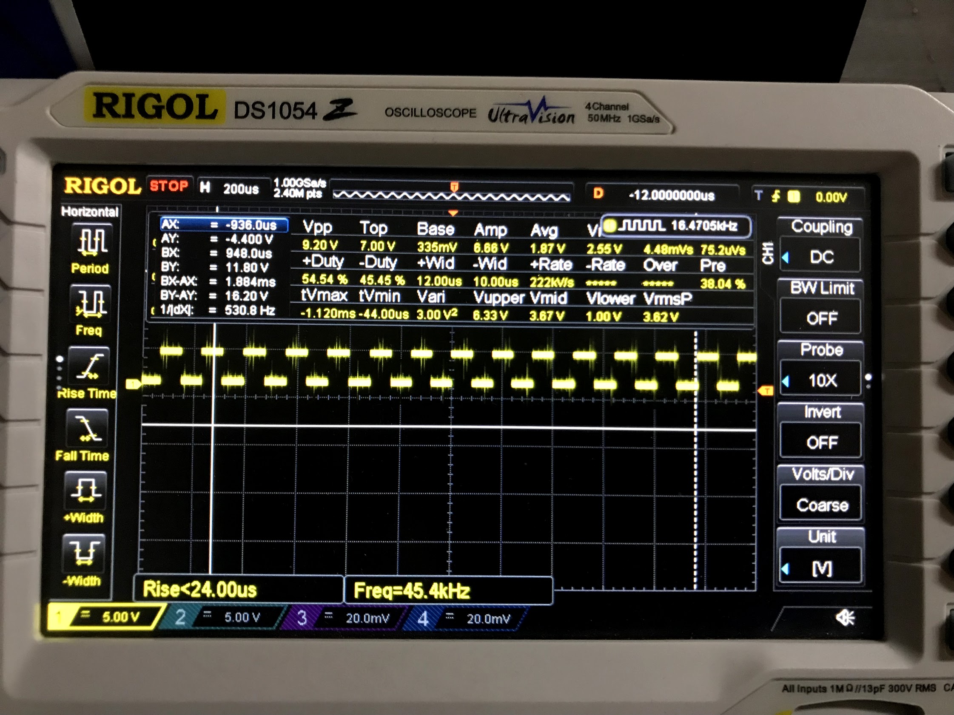This screenshot has width=954, height=715.
Task: Click the BX-AX 1.884ms readout
Action: pyautogui.click(x=218, y=281)
